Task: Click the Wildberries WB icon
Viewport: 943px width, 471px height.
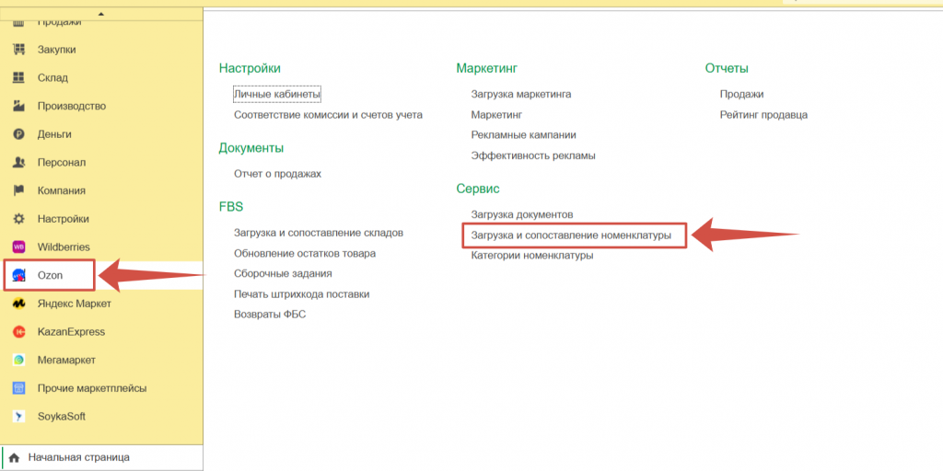Action: (x=18, y=247)
